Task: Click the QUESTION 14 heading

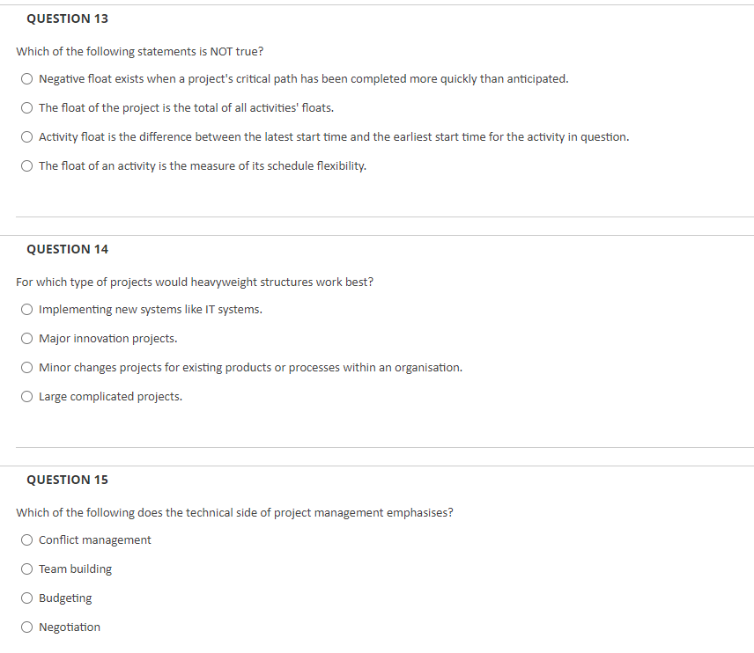Action: point(67,249)
